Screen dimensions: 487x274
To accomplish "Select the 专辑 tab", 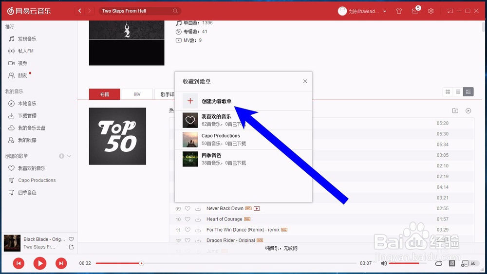I will click(104, 94).
